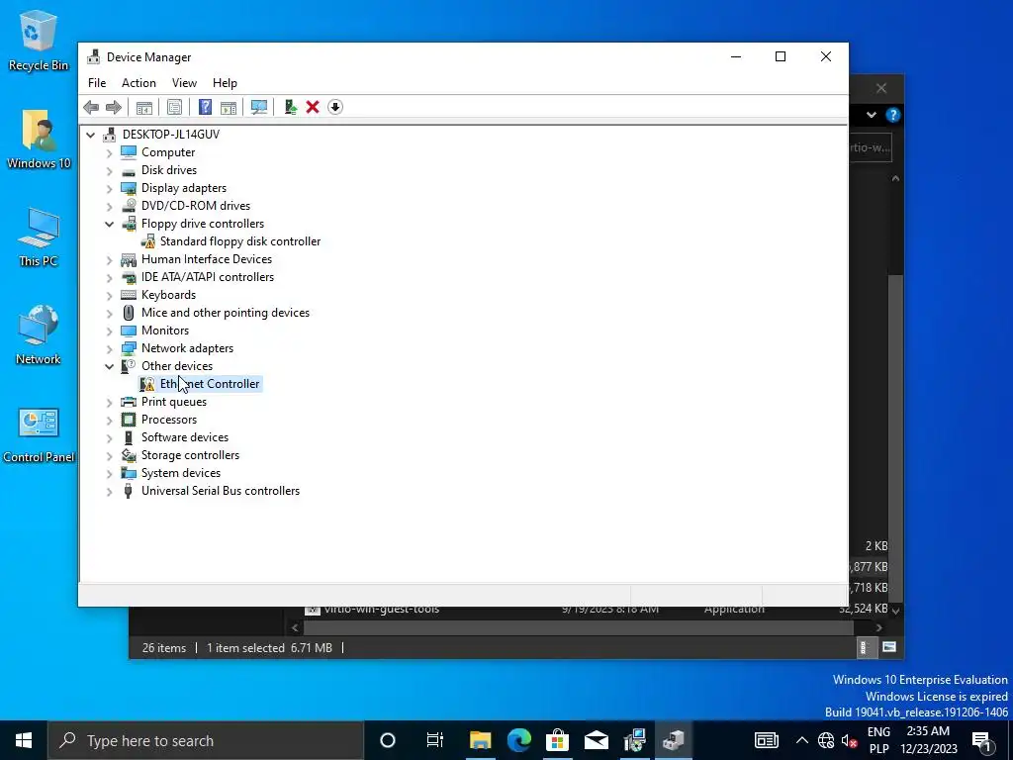
Task: Switch File Explorer to large icons view
Action: 889,647
